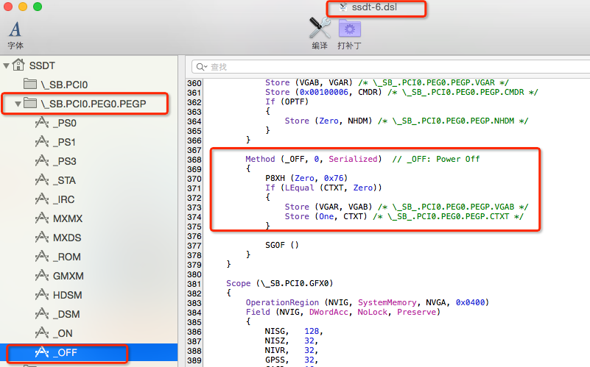Click the ssdt-6.dsl title document icon
Image resolution: width=590 pixels, height=367 pixels.
[343, 7]
